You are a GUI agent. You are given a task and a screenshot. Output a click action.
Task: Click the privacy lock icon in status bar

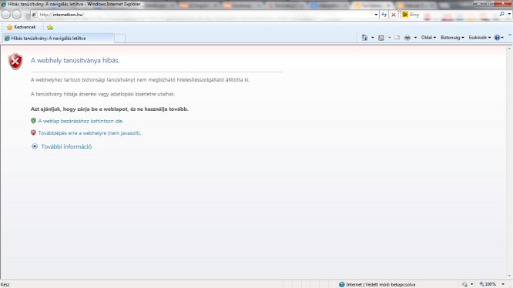[x=464, y=284]
